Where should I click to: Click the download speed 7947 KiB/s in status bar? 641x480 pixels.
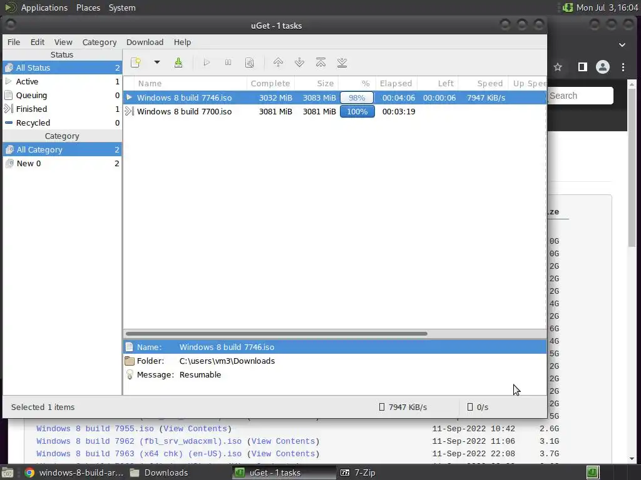(403, 407)
